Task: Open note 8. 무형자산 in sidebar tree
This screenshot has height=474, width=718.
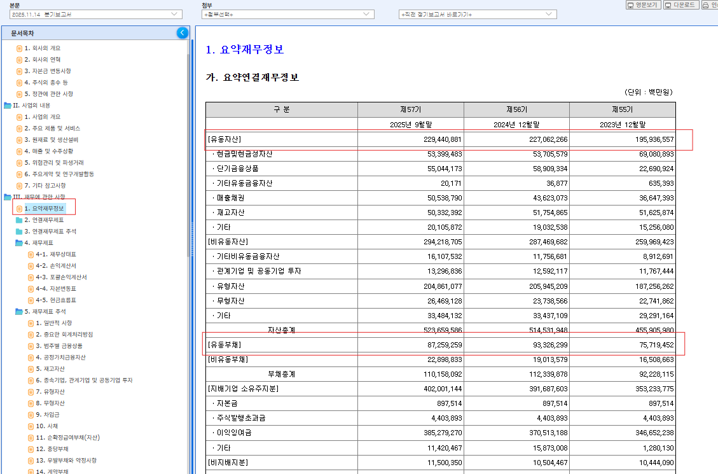Action: (x=50, y=403)
